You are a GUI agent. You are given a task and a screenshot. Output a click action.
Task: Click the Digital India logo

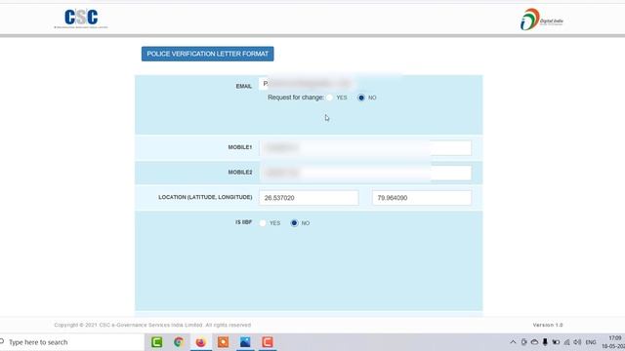542,19
